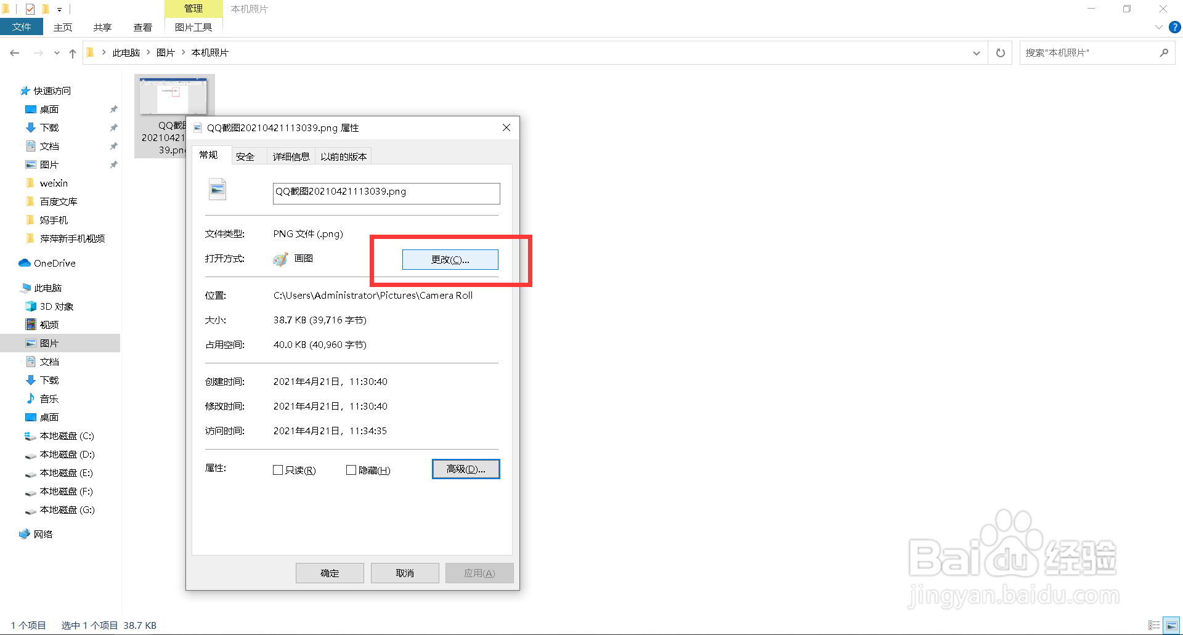
Task: Edit the file name field
Action: [386, 193]
